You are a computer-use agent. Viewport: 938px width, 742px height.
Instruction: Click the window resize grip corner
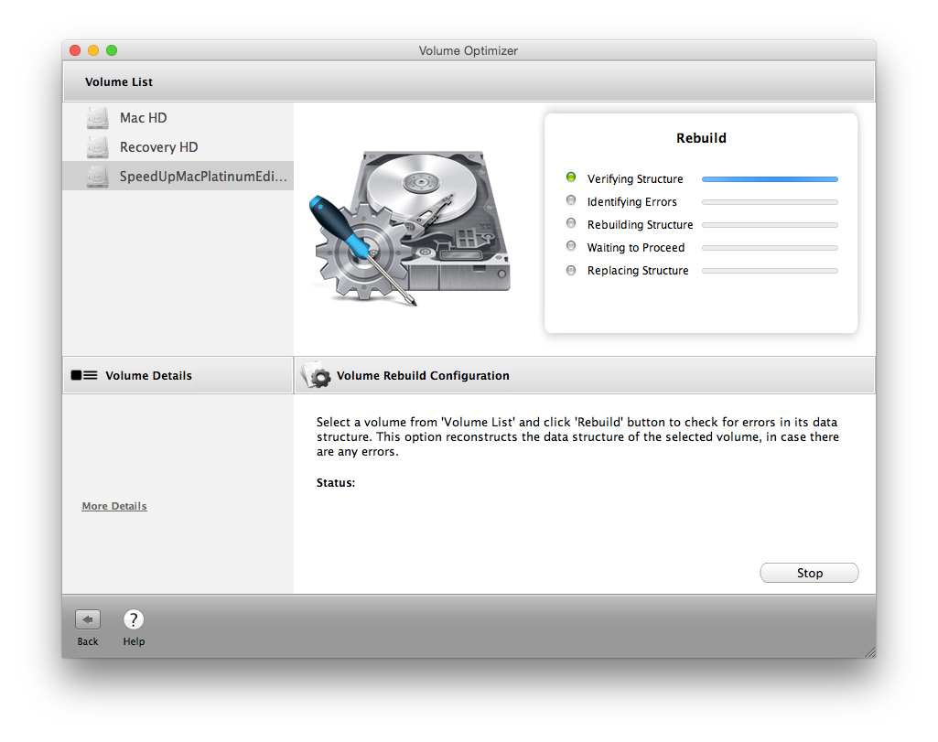[x=869, y=652]
